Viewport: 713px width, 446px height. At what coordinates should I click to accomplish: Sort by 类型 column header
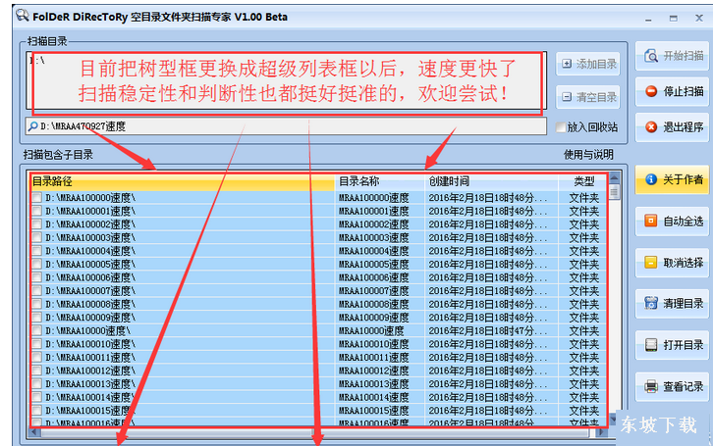pyautogui.click(x=583, y=181)
